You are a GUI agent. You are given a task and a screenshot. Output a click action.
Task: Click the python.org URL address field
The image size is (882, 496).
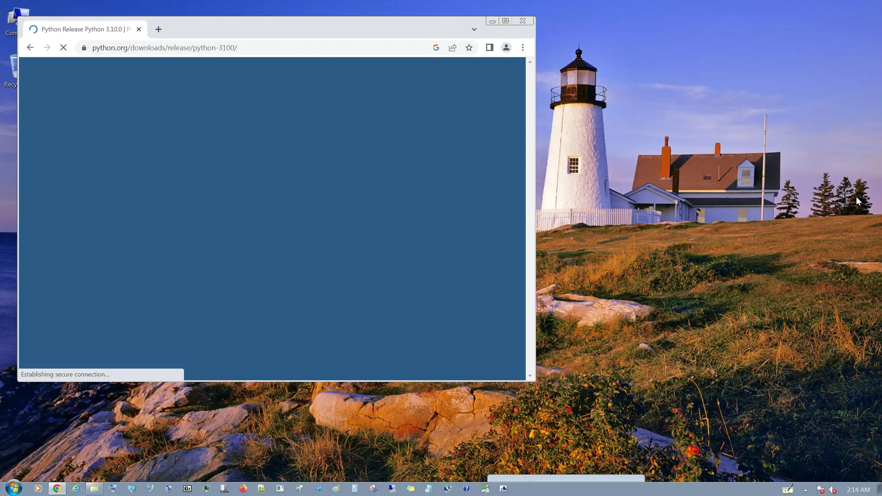(241, 48)
